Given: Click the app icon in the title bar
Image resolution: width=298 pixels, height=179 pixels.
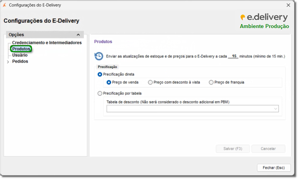Looking at the screenshot, I should click(x=4, y=5).
